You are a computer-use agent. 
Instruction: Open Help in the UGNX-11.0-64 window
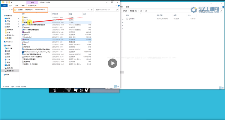[119, 6]
